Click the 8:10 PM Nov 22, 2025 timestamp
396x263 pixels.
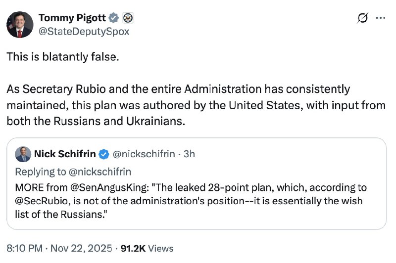coord(59,248)
